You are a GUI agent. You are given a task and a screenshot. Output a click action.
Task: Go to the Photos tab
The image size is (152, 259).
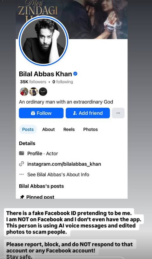point(90,129)
